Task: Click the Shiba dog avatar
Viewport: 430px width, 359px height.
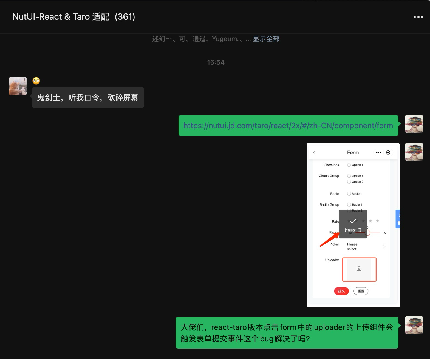Action: (18, 86)
